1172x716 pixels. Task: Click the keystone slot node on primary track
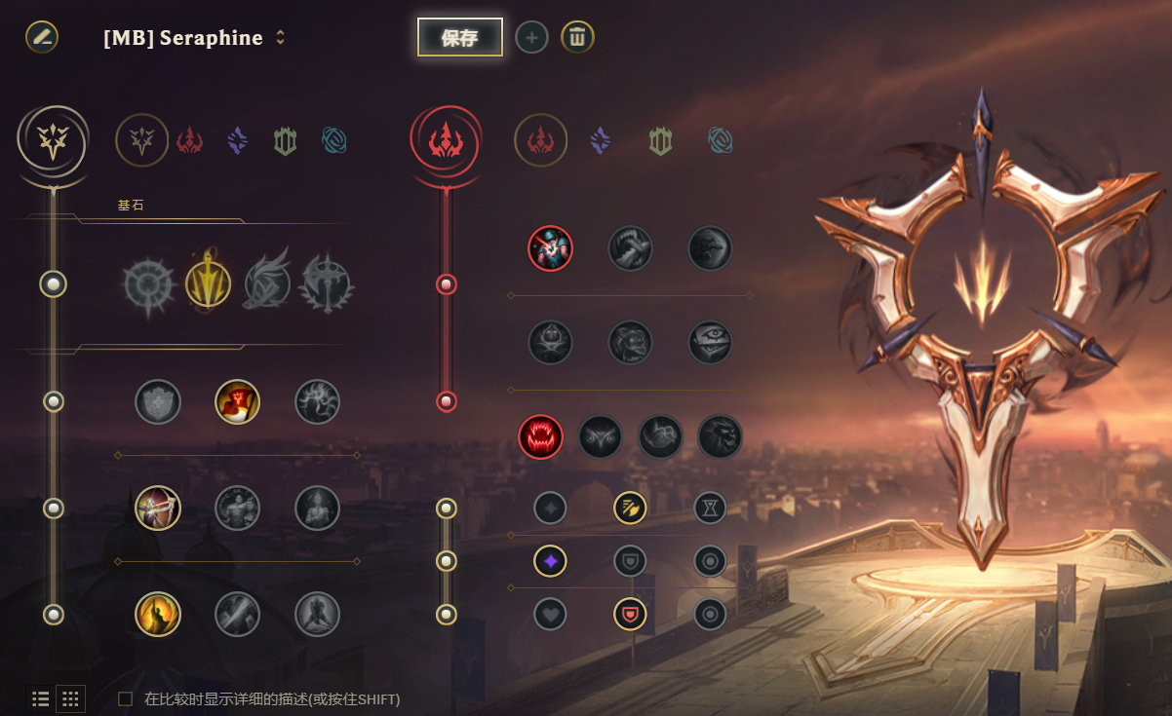pyautogui.click(x=54, y=283)
